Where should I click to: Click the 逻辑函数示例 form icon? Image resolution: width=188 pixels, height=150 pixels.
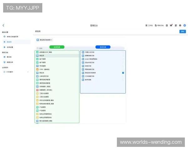pyautogui.click(x=83, y=56)
